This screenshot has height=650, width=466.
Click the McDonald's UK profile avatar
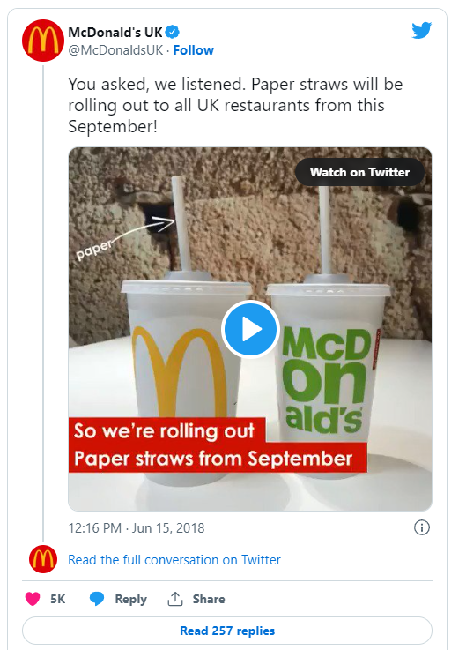tap(43, 41)
